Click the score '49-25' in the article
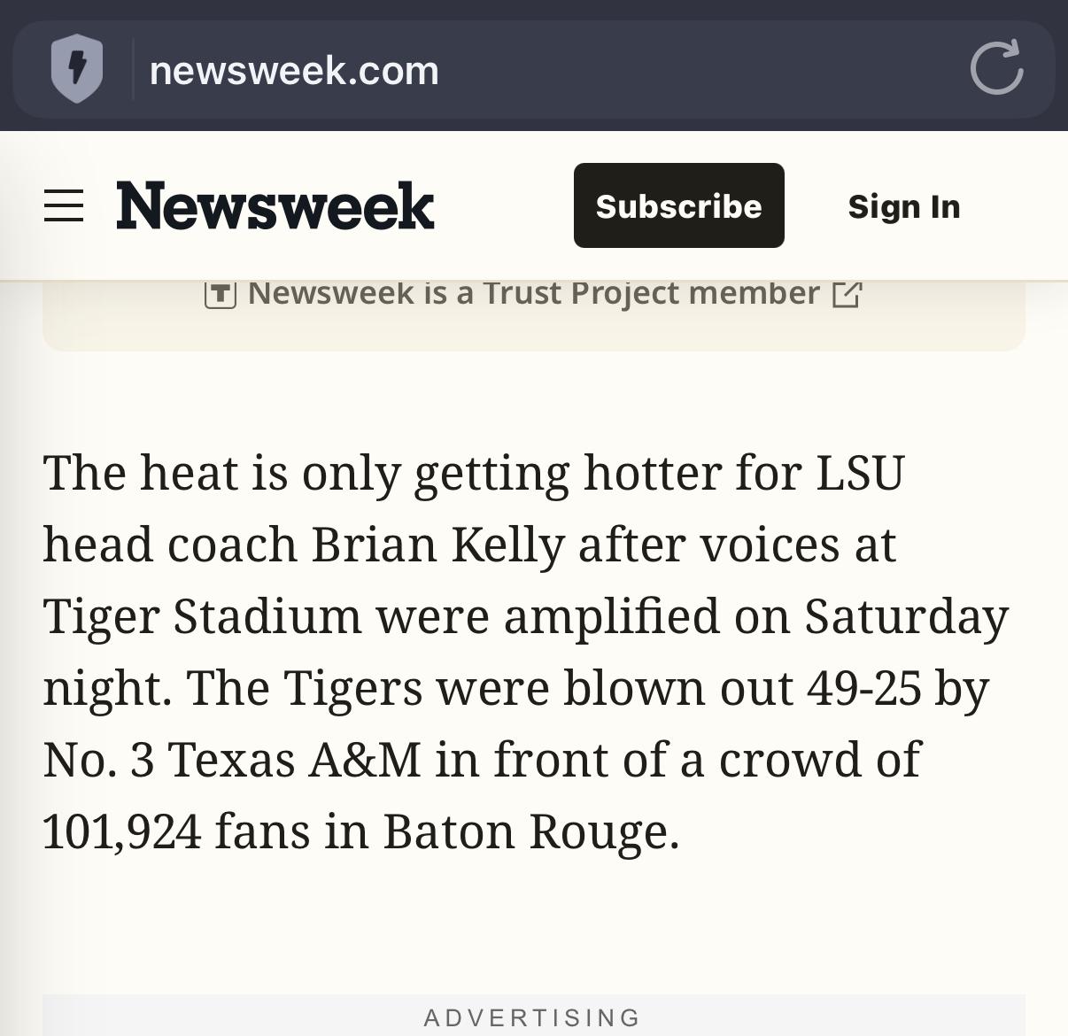The image size is (1068, 1036). coord(863,688)
